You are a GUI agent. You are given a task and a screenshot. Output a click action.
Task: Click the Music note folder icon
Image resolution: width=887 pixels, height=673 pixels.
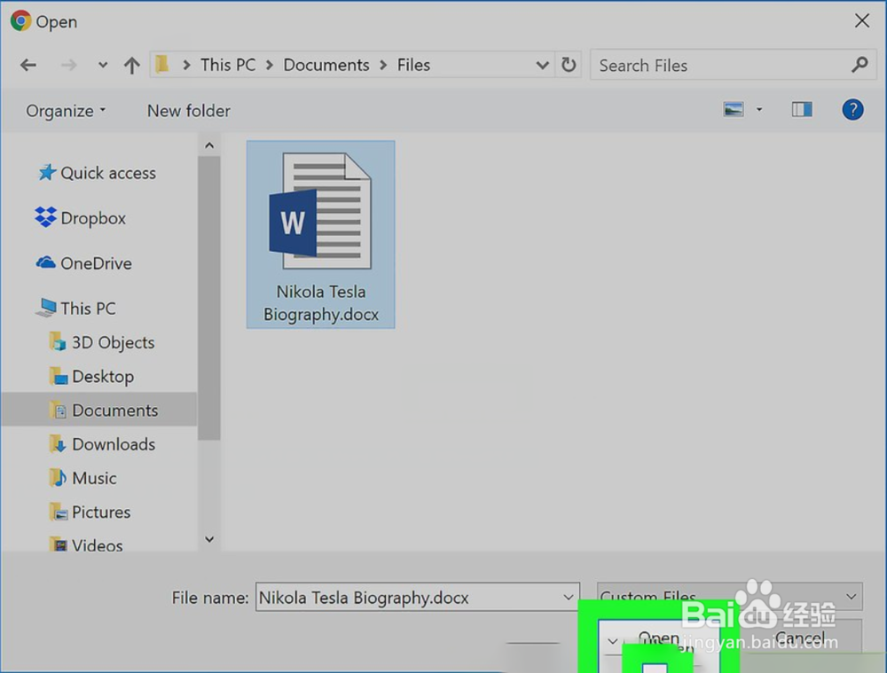pos(57,478)
